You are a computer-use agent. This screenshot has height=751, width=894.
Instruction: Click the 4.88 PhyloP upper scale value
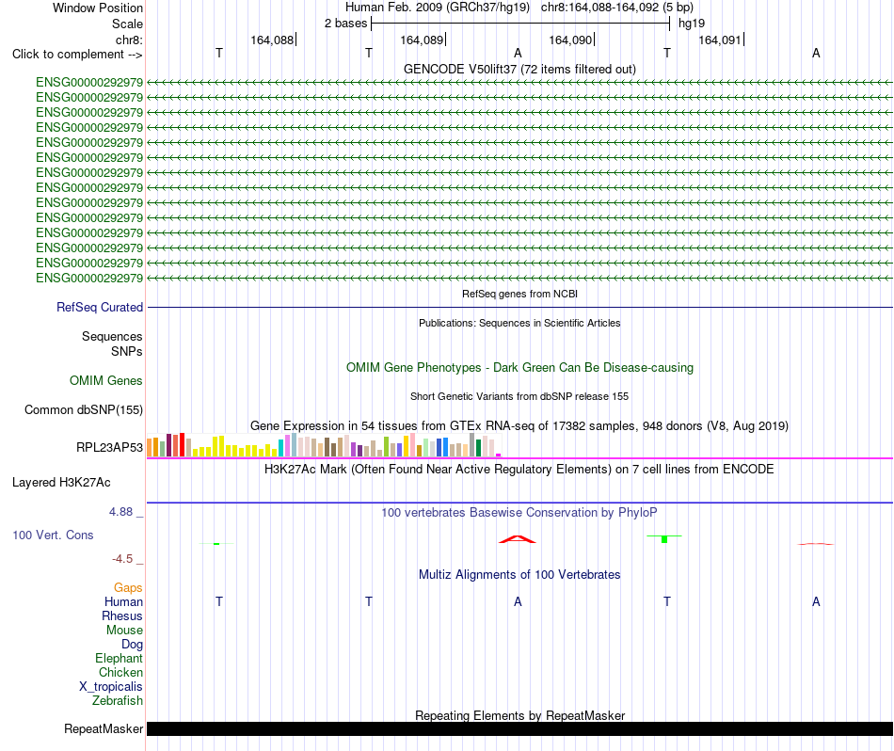(x=120, y=512)
